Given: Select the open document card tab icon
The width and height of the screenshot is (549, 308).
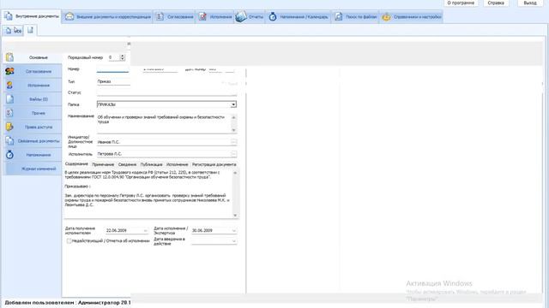Looking at the screenshot, I should pyautogui.click(x=31, y=30).
